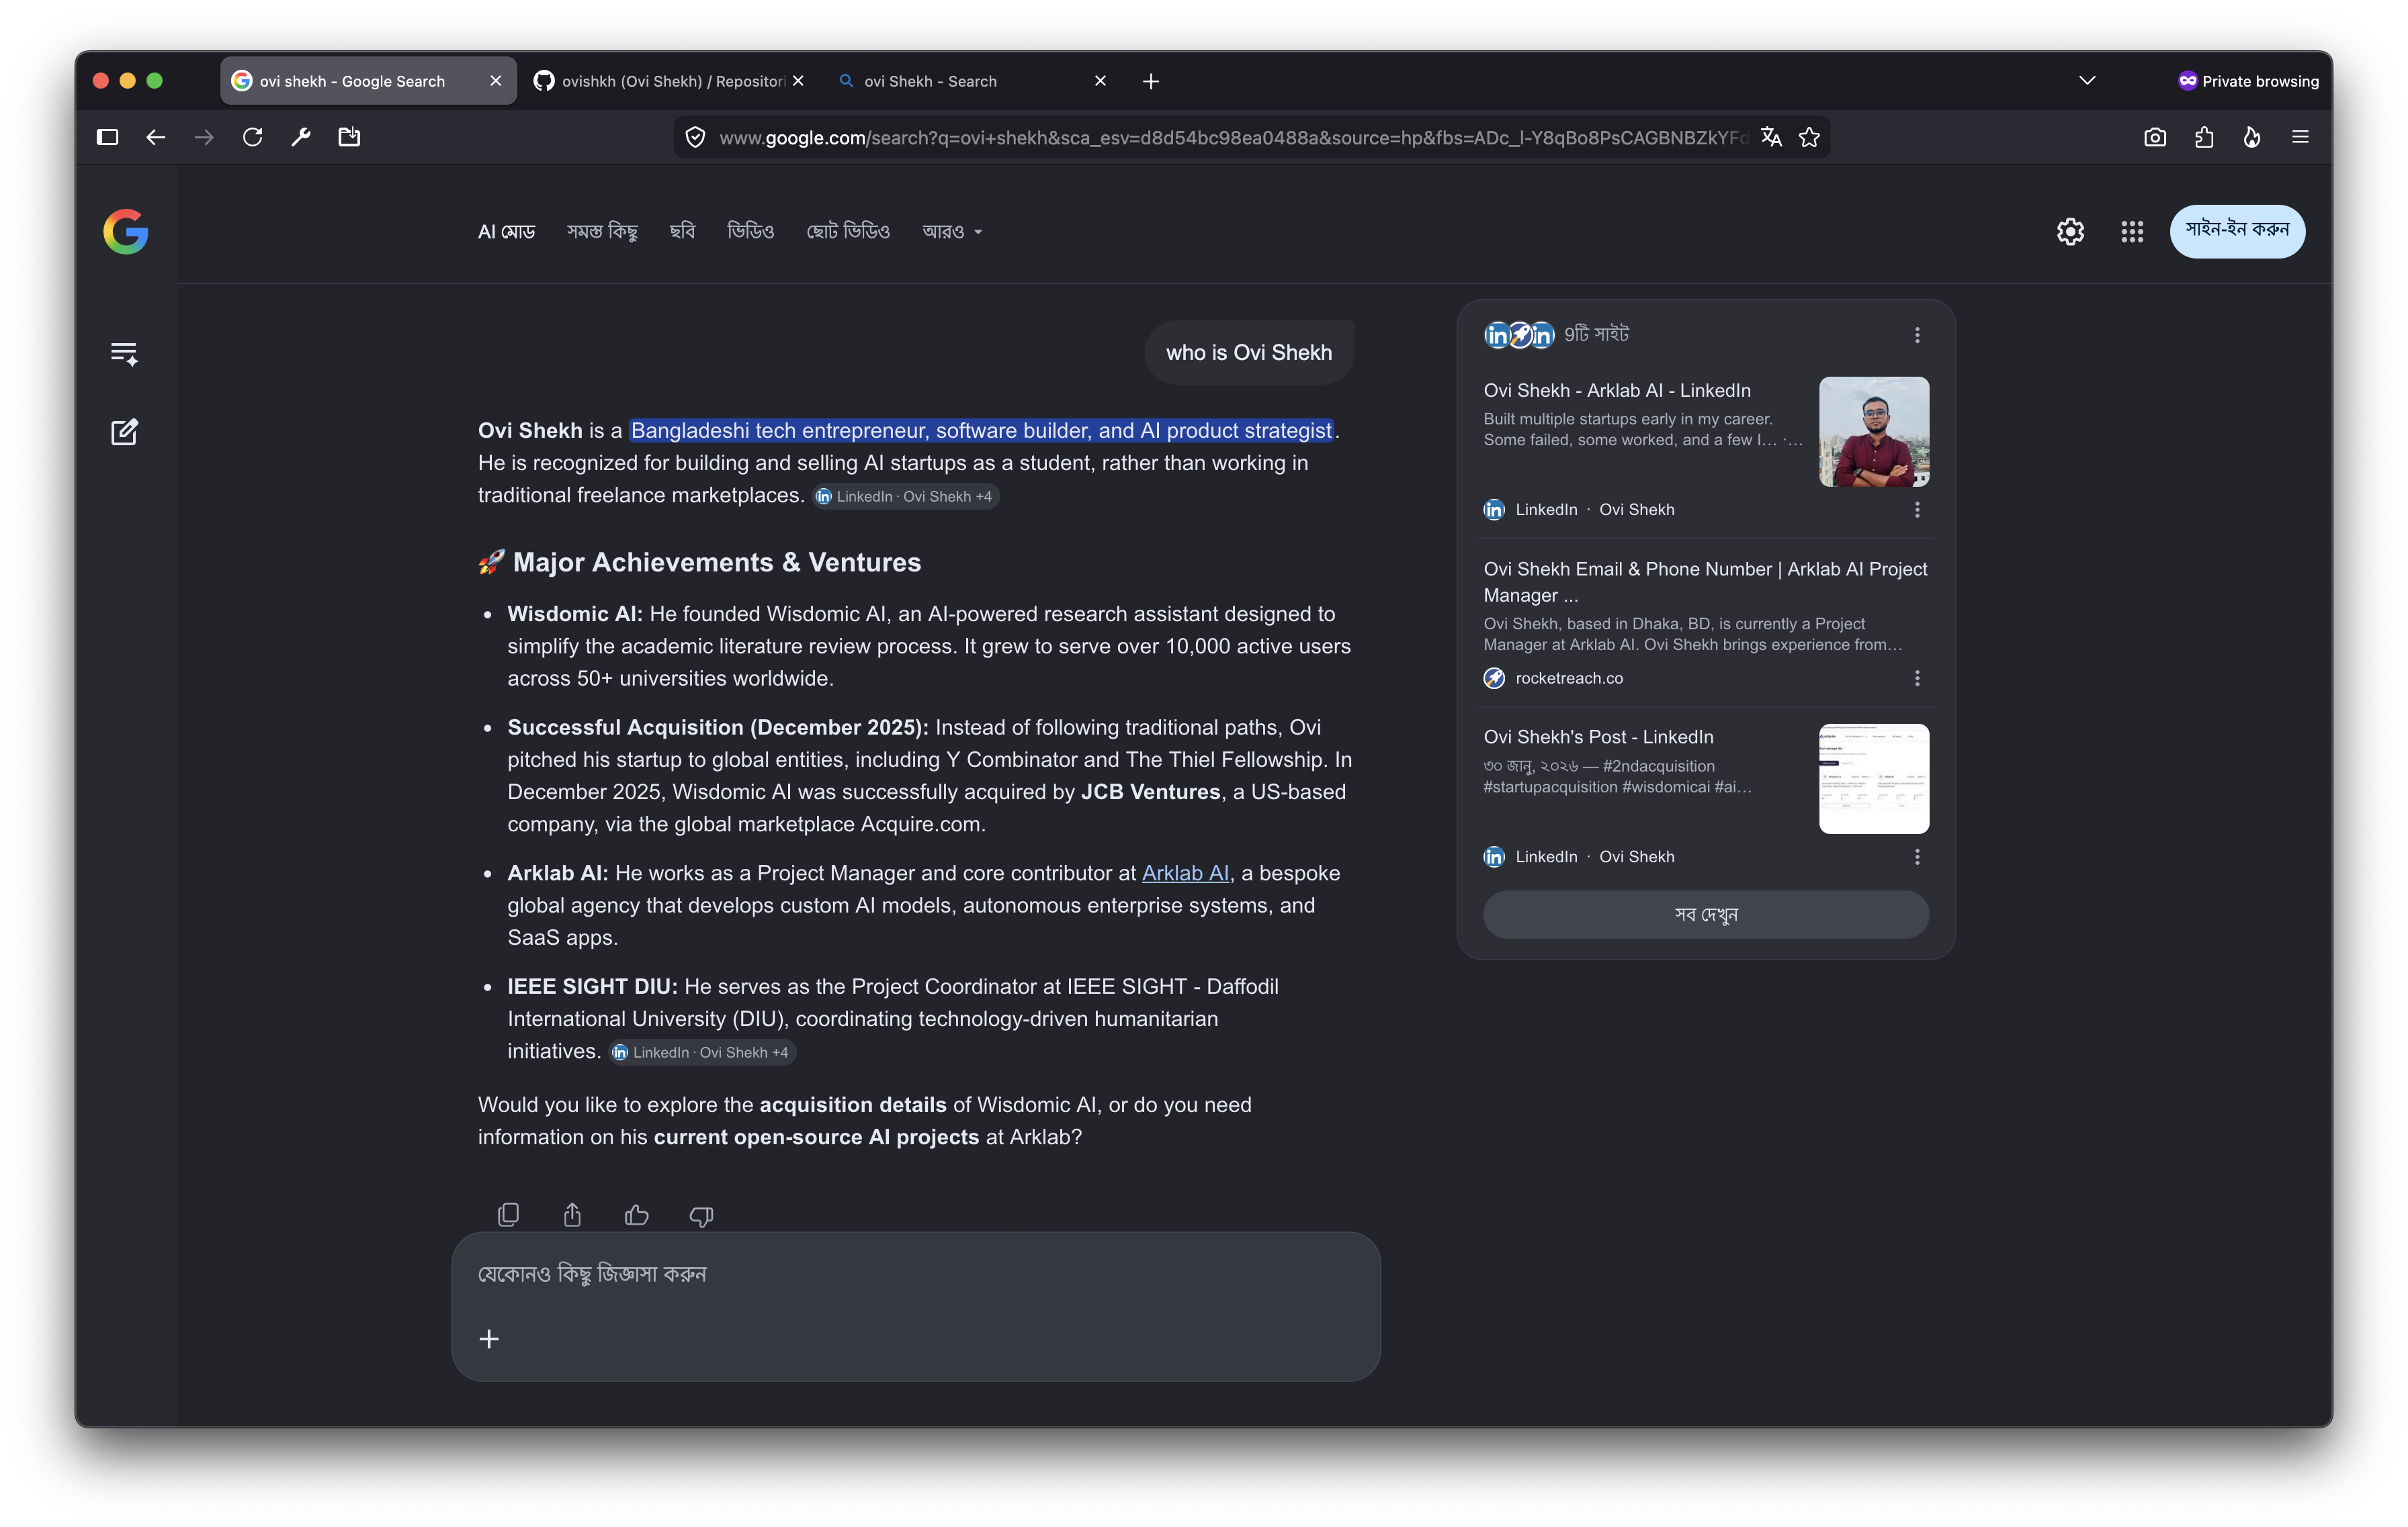Viewport: 2408px width, 1527px height.
Task: Open options menu for the 9 sites panel
Action: (x=1917, y=335)
